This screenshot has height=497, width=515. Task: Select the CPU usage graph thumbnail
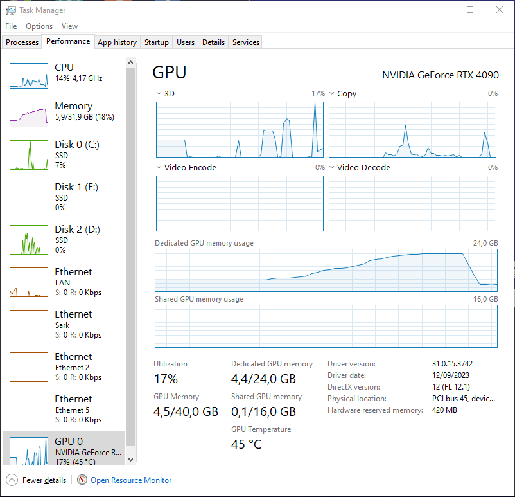coord(29,76)
